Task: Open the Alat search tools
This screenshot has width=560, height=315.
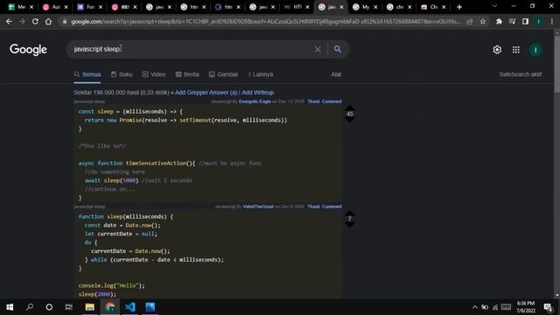Action: 336,74
